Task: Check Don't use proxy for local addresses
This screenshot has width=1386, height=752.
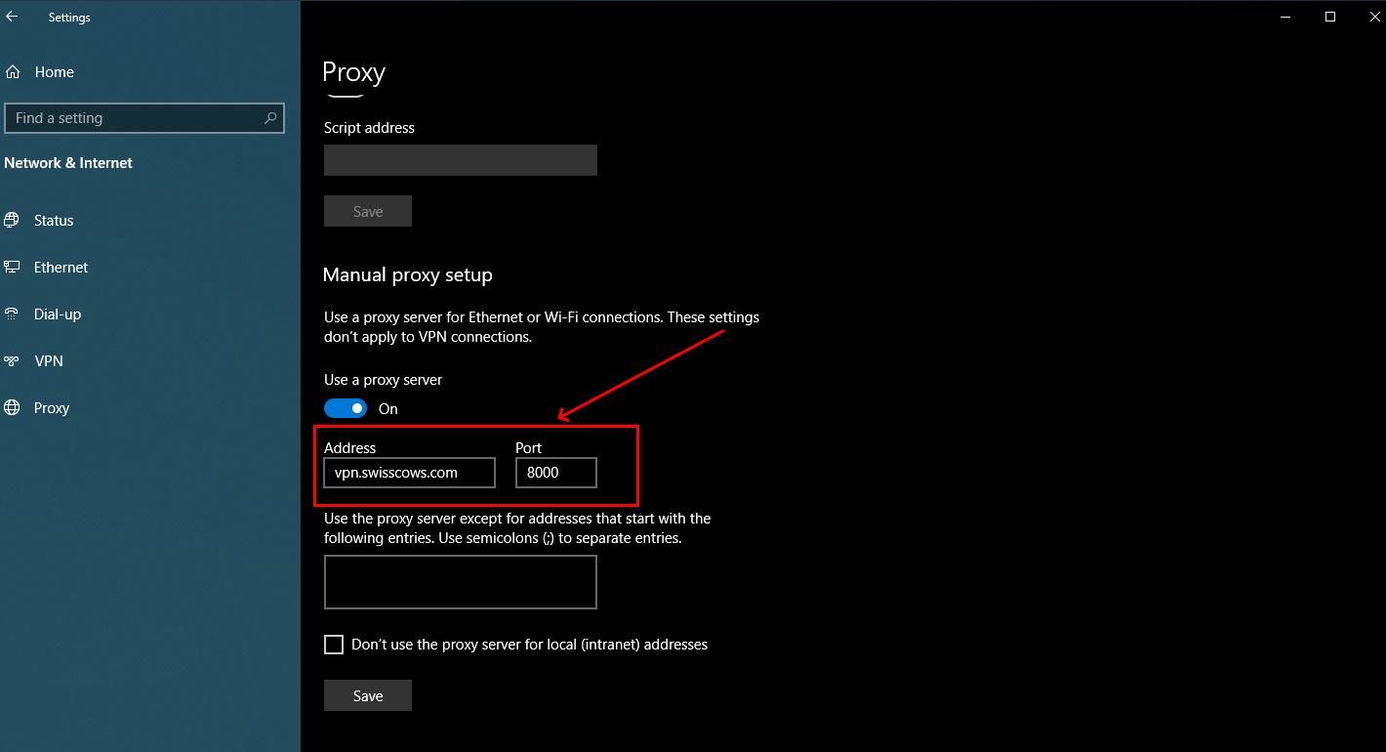Action: tap(334, 645)
